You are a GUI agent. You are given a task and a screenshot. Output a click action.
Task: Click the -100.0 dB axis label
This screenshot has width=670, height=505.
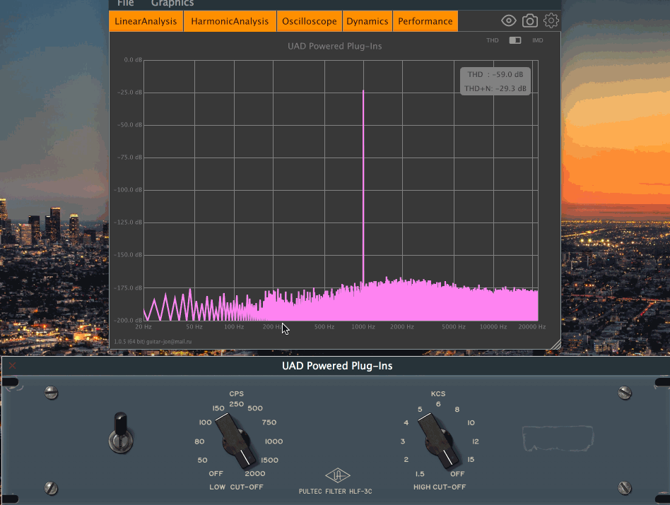[x=128, y=189]
